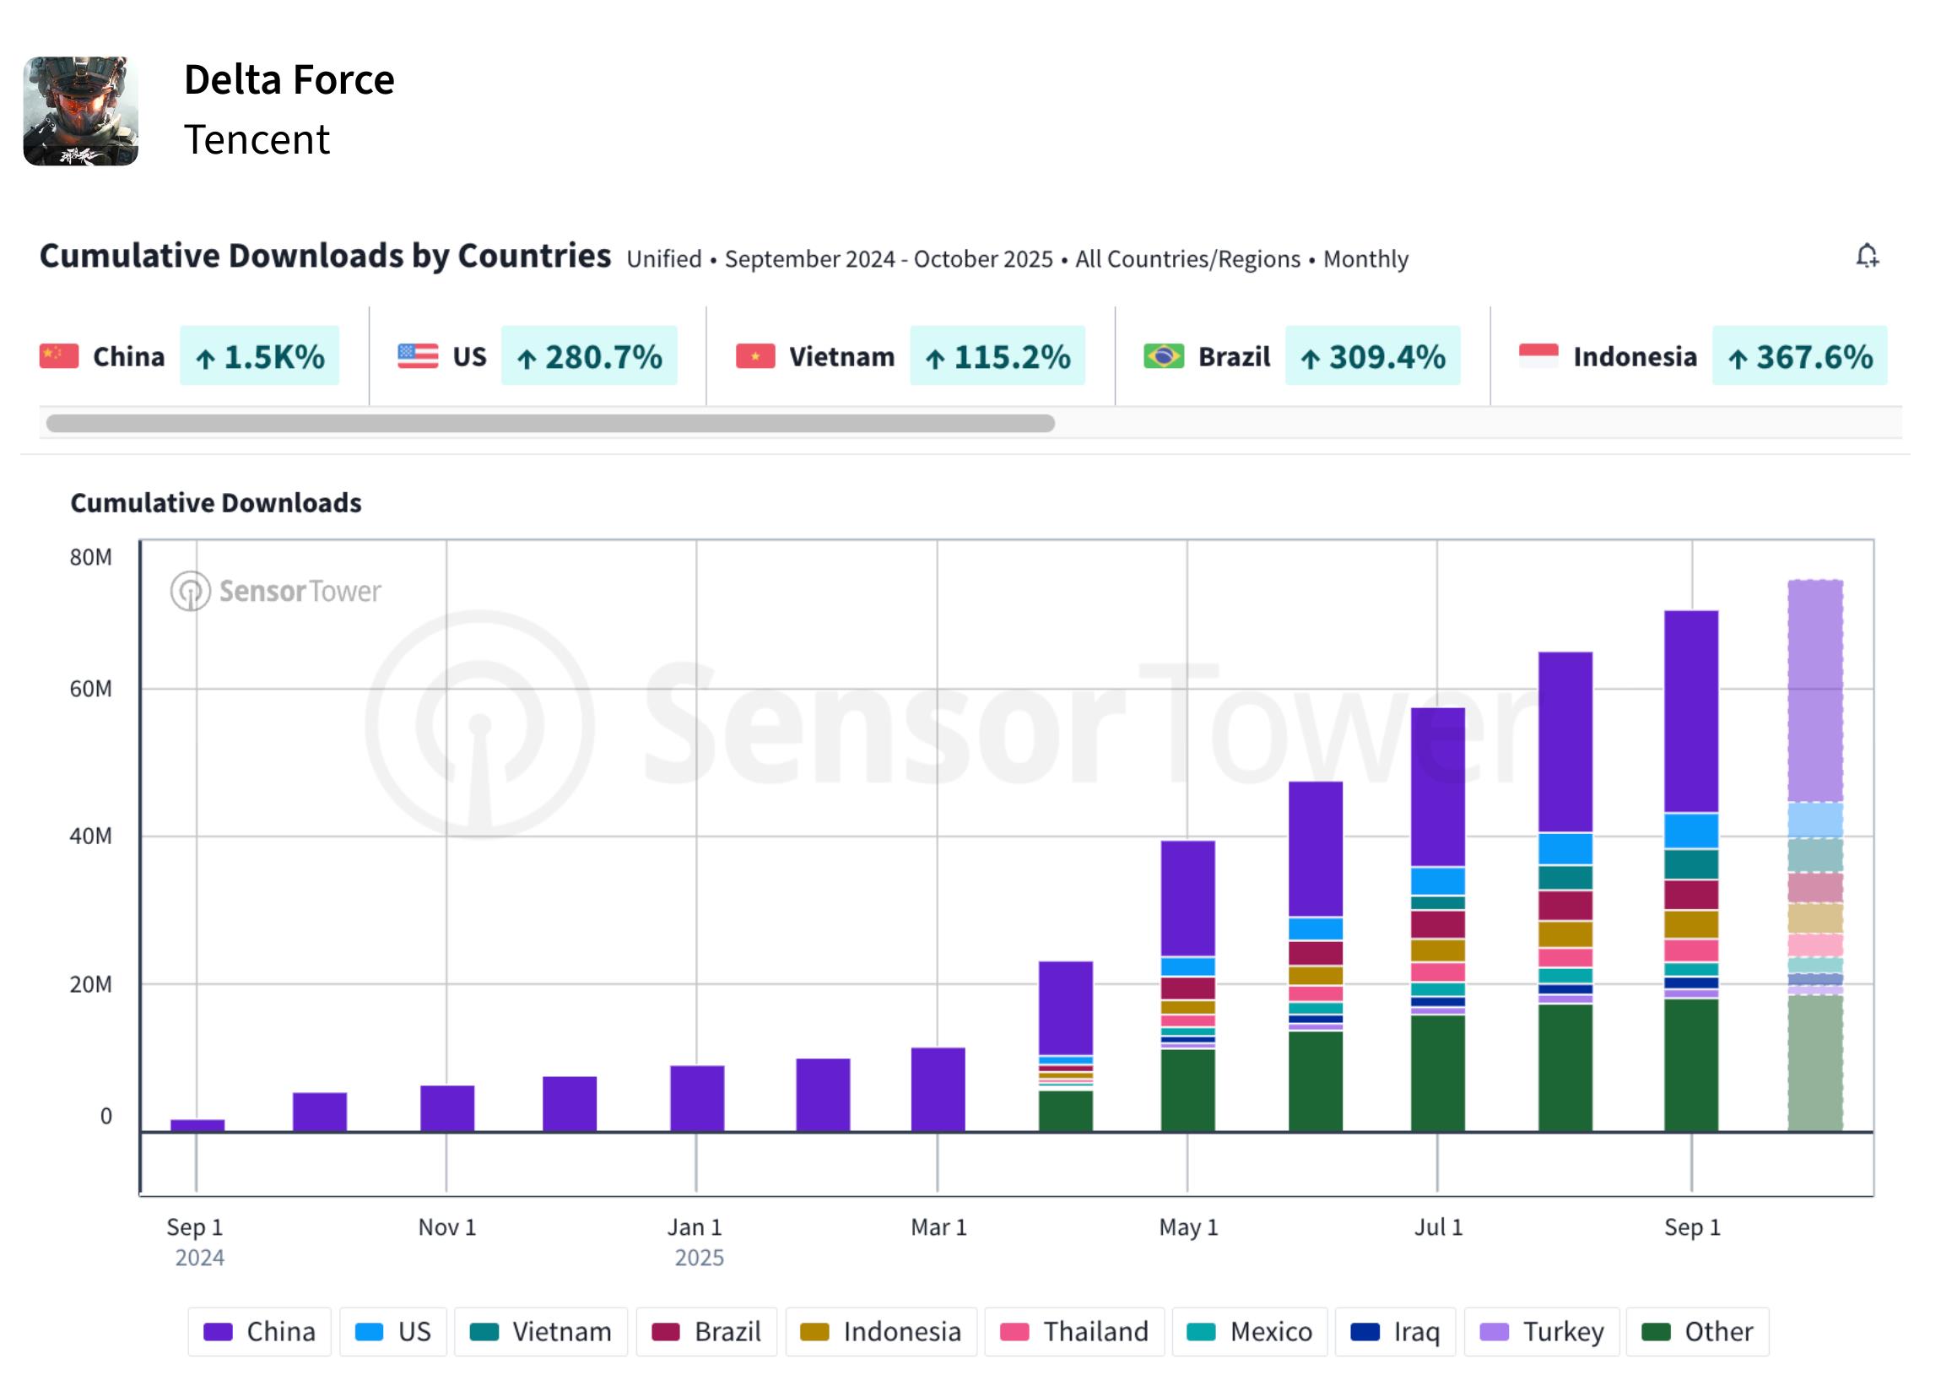Hide the Vietnam series in legend

[x=541, y=1331]
